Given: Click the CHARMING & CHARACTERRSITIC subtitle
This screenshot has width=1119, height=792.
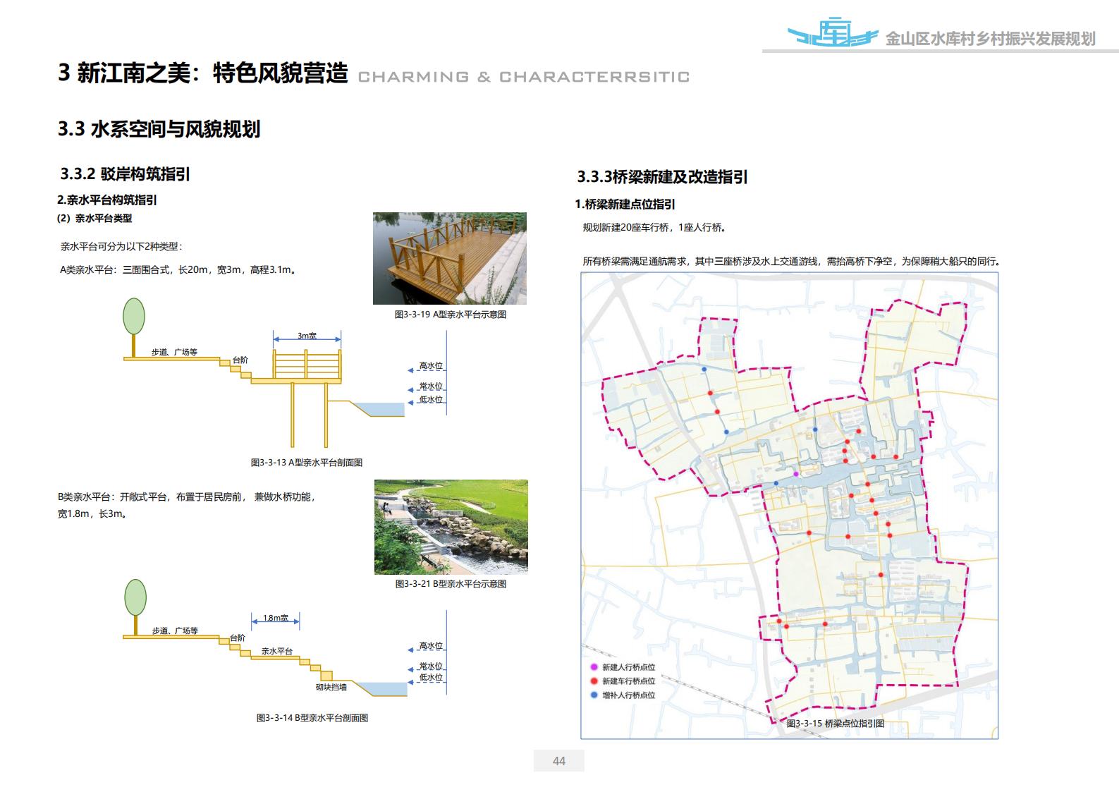Looking at the screenshot, I should (524, 77).
